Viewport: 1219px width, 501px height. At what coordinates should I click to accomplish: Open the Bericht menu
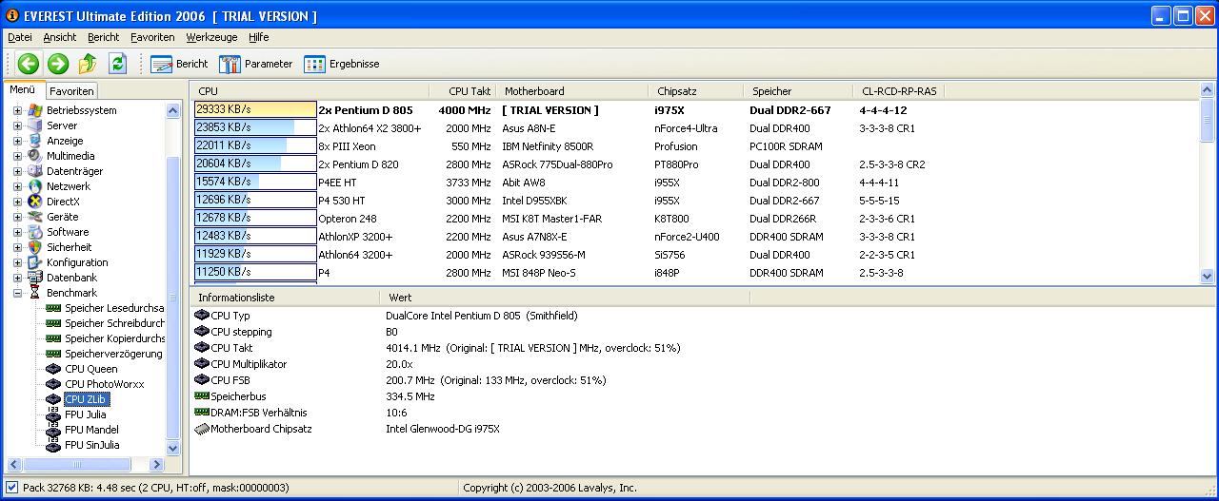pyautogui.click(x=104, y=37)
